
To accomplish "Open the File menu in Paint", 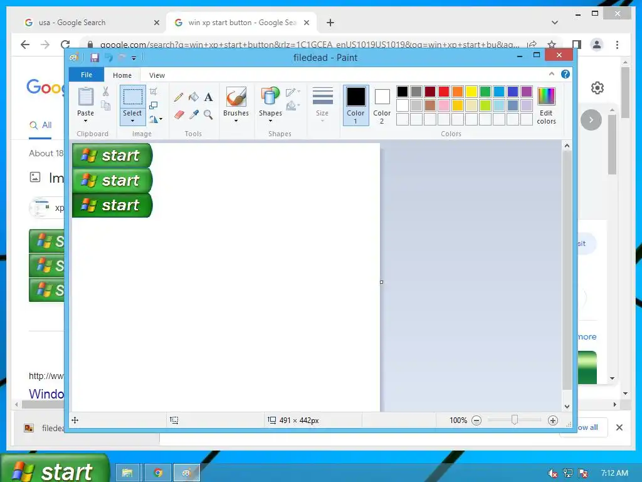I will click(x=87, y=75).
